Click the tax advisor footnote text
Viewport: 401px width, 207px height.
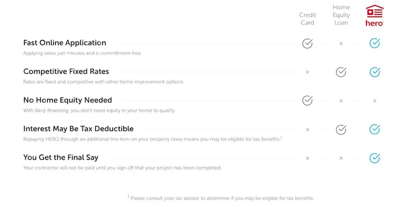221,198
